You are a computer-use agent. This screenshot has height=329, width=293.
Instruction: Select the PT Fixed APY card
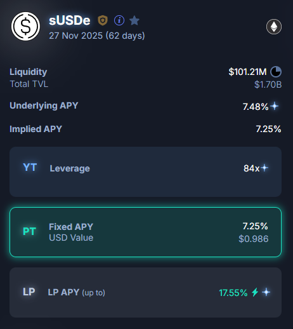(x=145, y=232)
